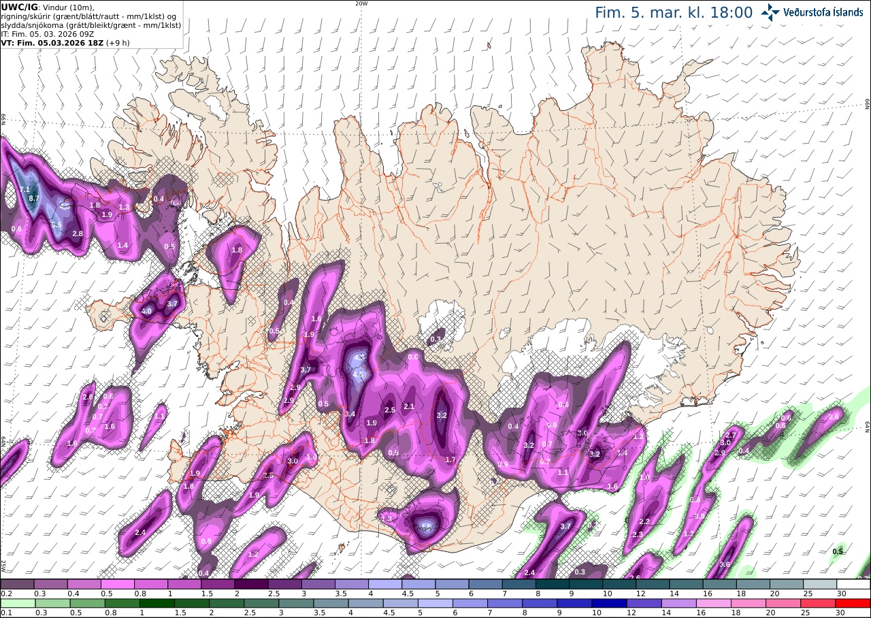Click the forecast title 'Fim. 5. mar. kl. 18:00'
Viewport: 871px width, 618px height.
click(x=674, y=12)
